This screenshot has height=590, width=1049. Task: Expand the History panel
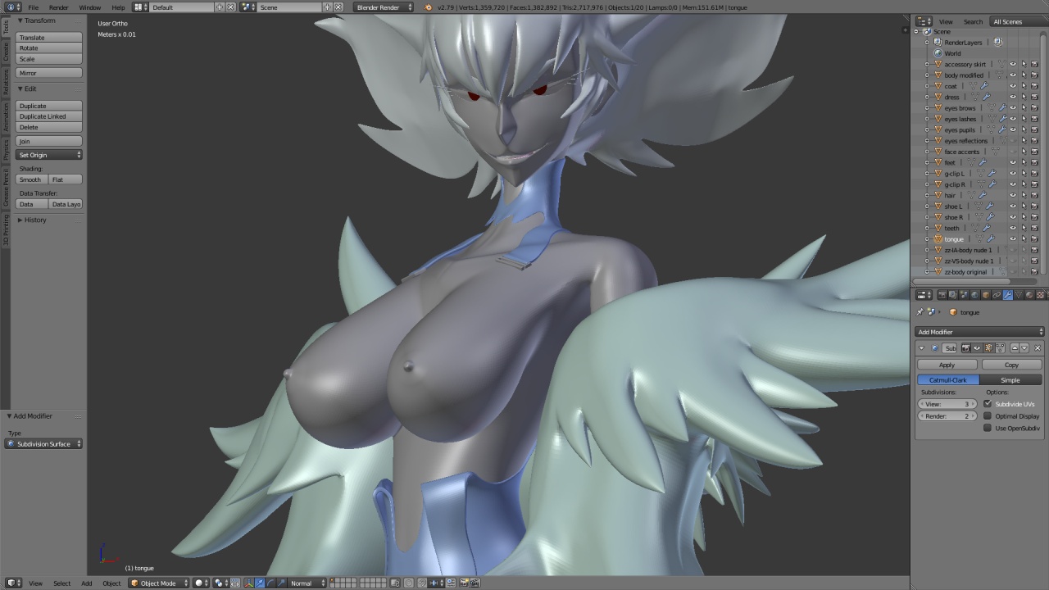point(21,220)
